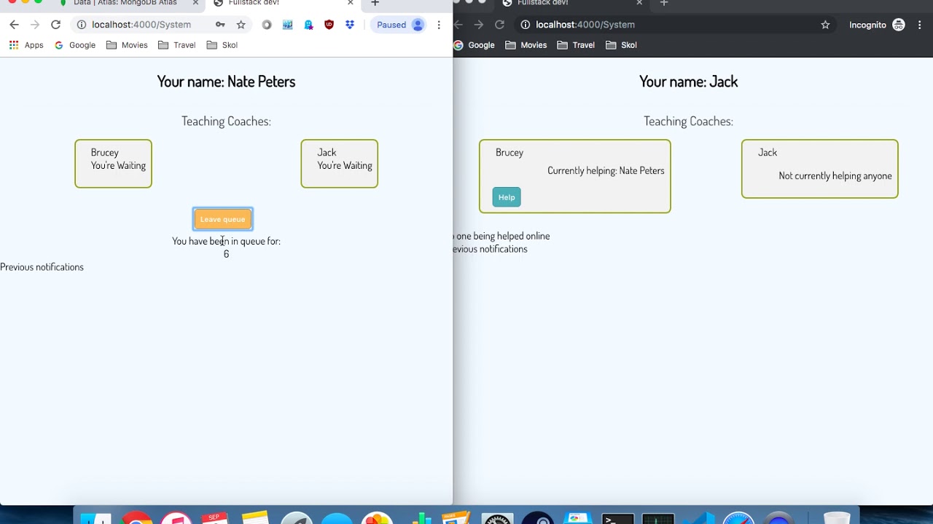The height and width of the screenshot is (524, 933).
Task: Reload the page in Incognito window
Action: tap(499, 25)
